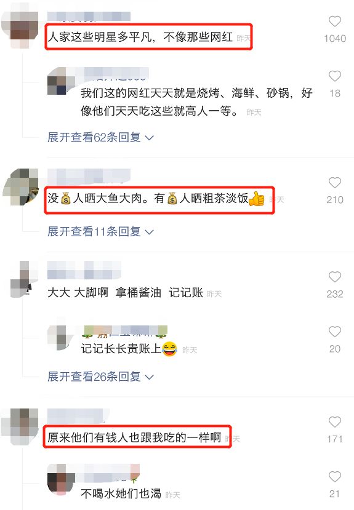Tap the comment 人家这些明星多平凡

pyautogui.click(x=140, y=37)
